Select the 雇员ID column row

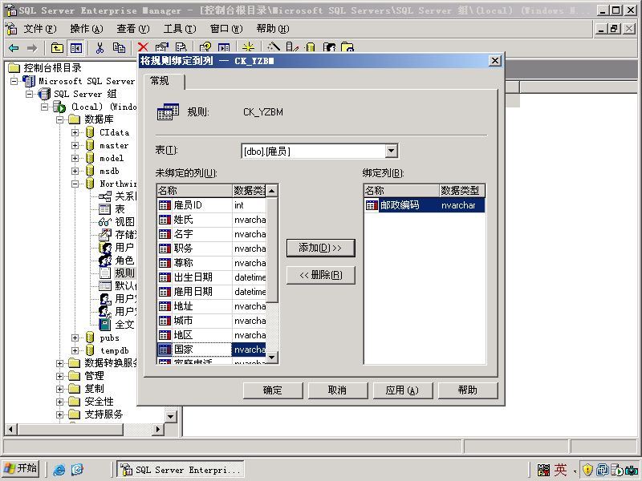[x=212, y=205]
